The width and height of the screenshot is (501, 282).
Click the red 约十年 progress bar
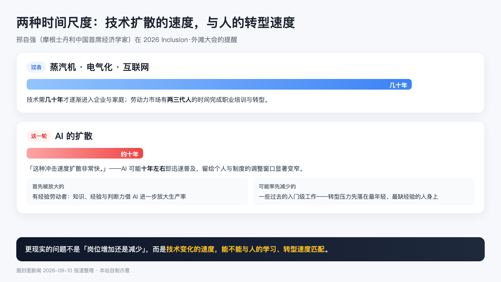click(x=85, y=153)
